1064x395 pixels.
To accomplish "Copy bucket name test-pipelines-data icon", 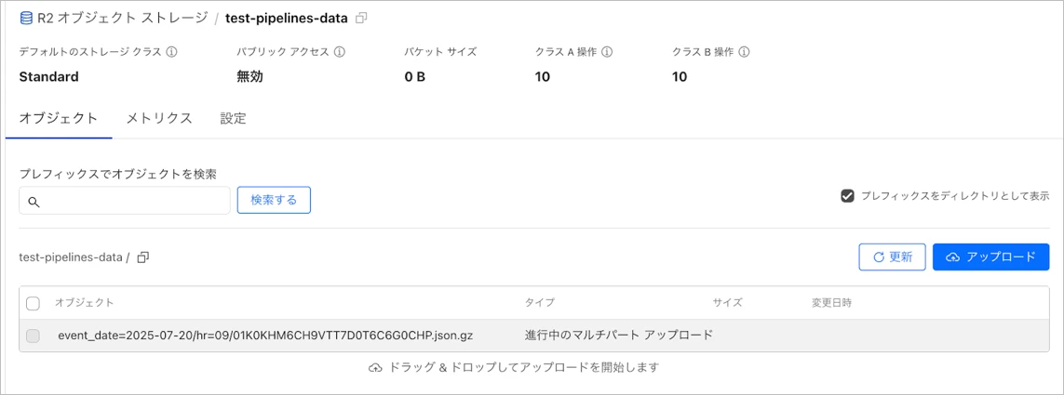I will coord(362,18).
